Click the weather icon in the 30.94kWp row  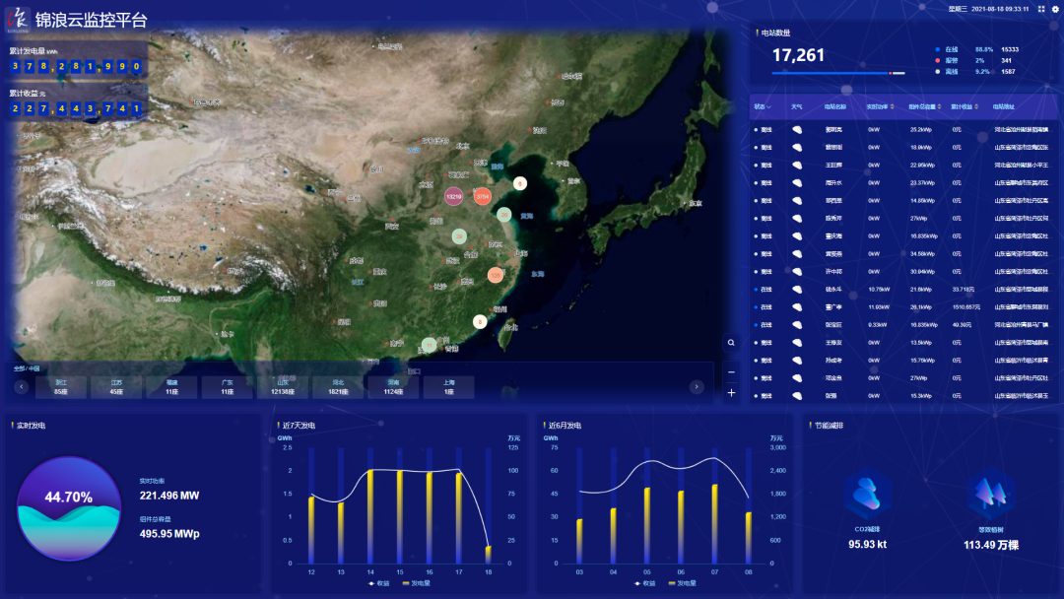tap(797, 271)
